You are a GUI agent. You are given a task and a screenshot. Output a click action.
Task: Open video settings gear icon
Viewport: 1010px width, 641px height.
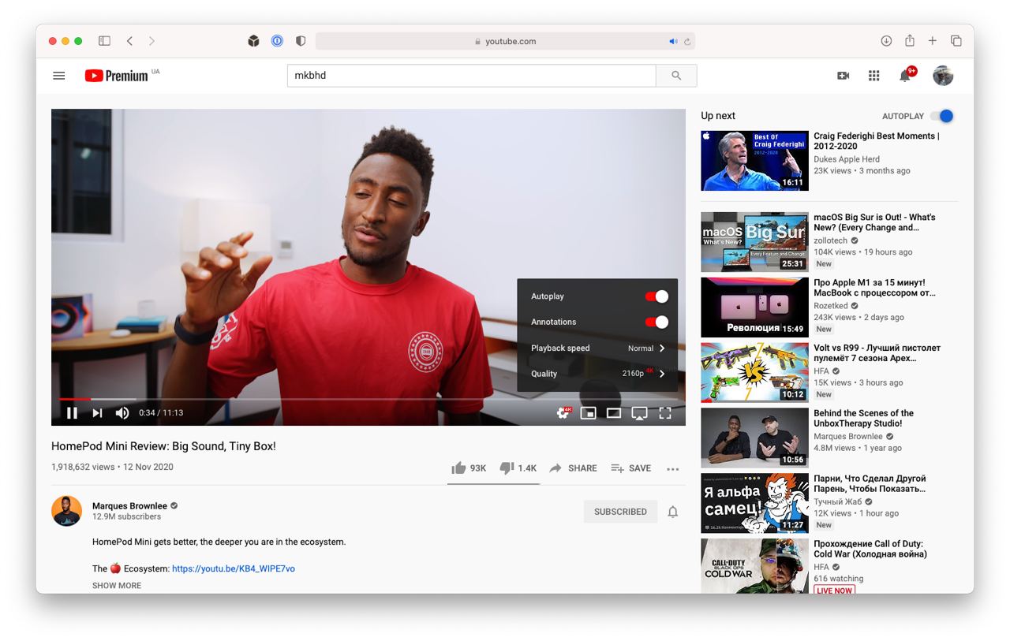pos(563,412)
